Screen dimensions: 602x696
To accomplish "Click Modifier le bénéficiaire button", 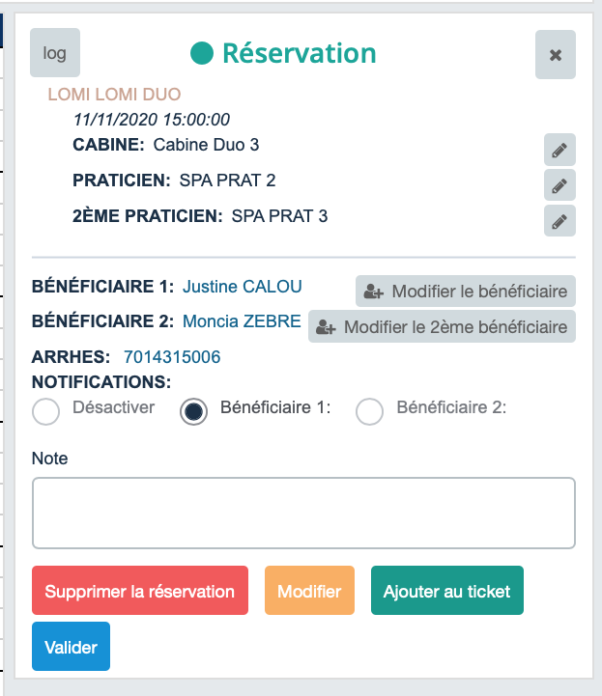I will pyautogui.click(x=466, y=291).
